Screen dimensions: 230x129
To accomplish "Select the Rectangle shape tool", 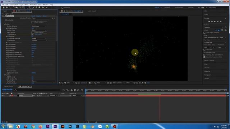I will (x=23, y=8).
